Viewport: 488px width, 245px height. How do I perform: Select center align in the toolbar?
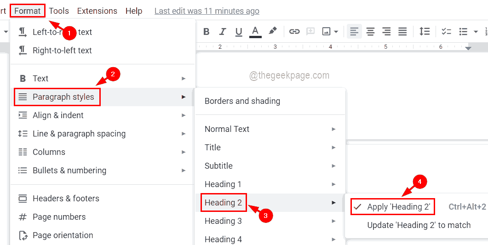tap(370, 31)
